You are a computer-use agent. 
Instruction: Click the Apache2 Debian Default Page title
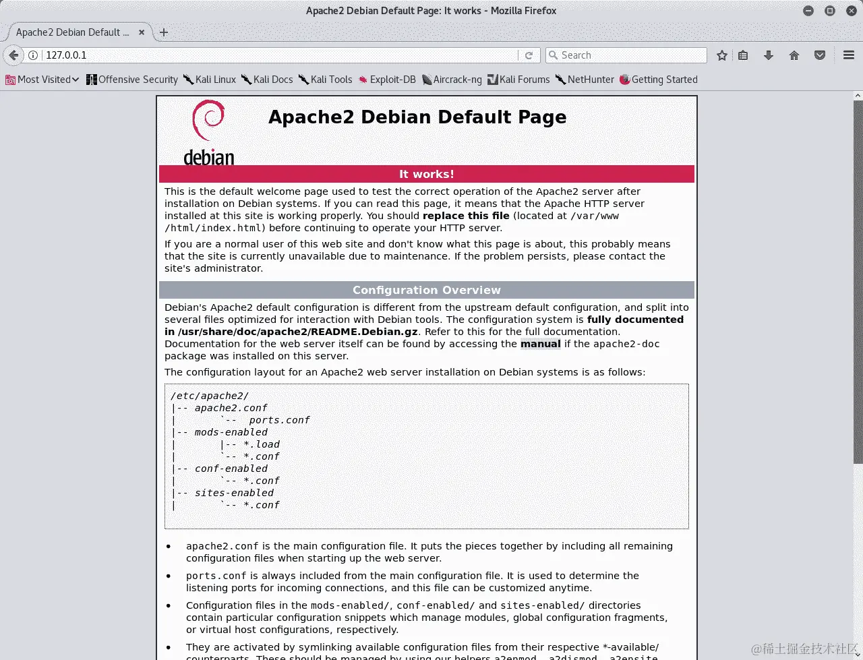pos(417,117)
